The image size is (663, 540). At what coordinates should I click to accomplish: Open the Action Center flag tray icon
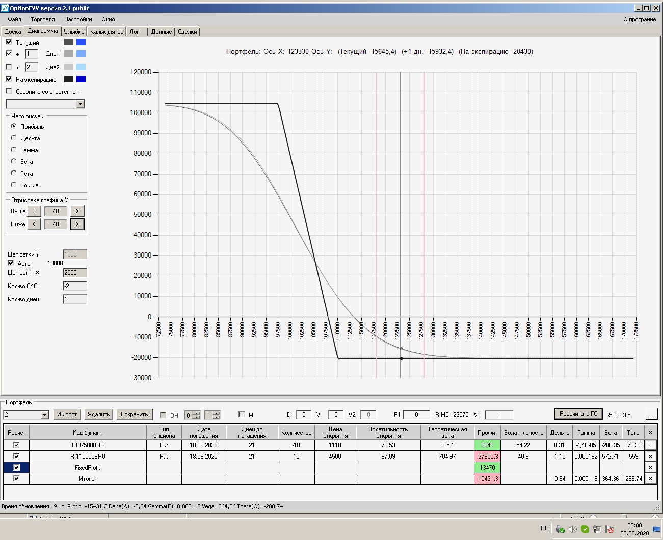pyautogui.click(x=609, y=529)
